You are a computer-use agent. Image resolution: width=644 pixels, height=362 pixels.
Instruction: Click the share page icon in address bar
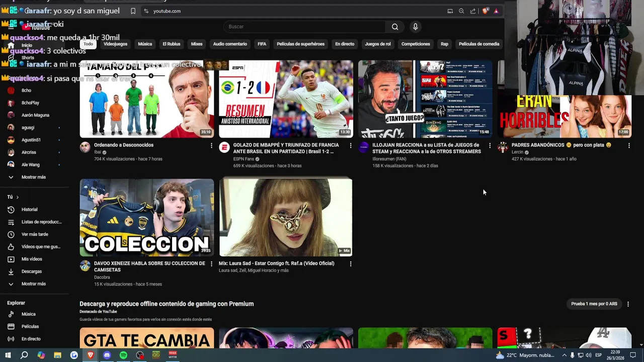point(473,11)
